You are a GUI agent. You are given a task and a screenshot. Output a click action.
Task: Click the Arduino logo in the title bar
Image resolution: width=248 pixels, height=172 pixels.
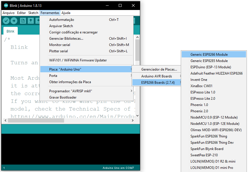click(6, 5)
